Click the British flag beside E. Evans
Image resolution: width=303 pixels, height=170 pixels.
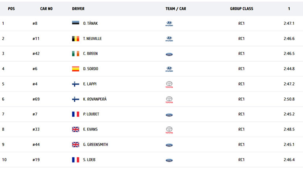[76, 129]
